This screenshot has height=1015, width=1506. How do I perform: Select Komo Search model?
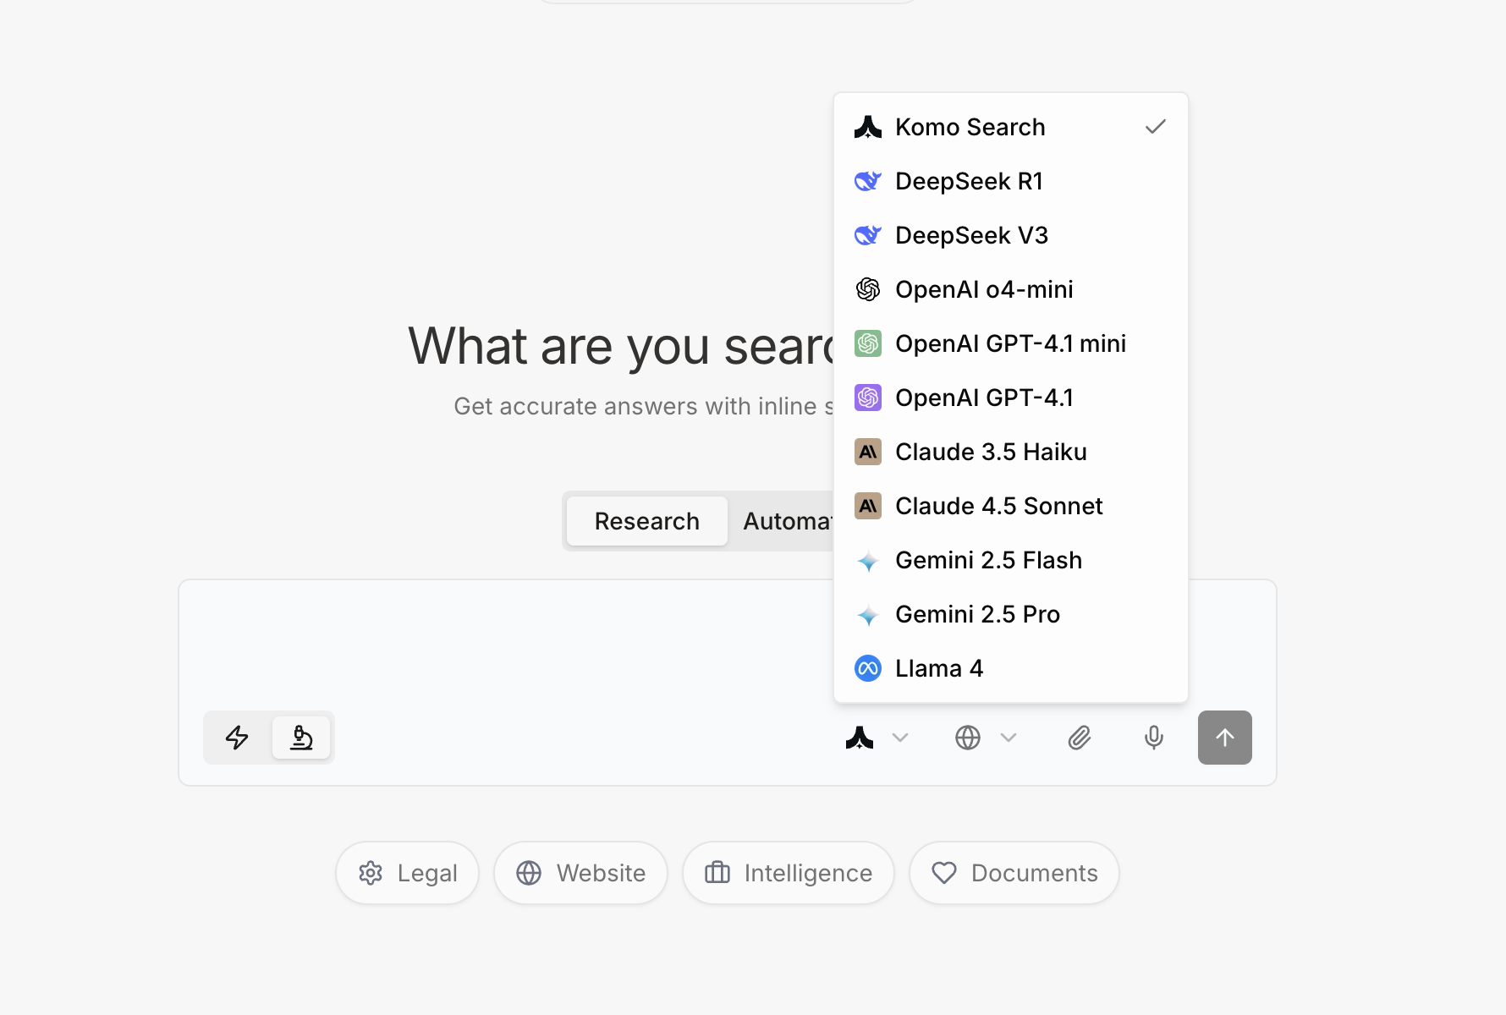point(1010,127)
